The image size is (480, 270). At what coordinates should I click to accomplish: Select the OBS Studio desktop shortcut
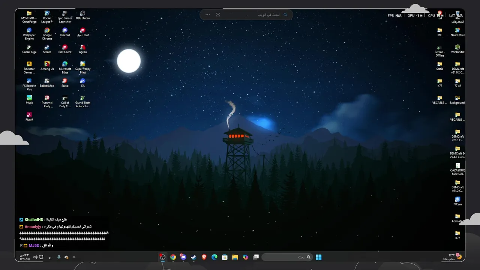(x=83, y=15)
